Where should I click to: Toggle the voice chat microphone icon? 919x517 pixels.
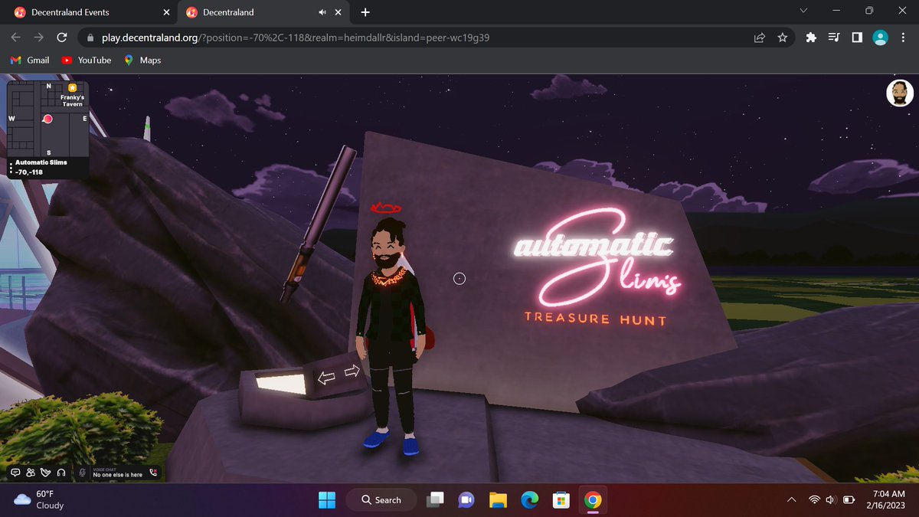click(x=82, y=473)
